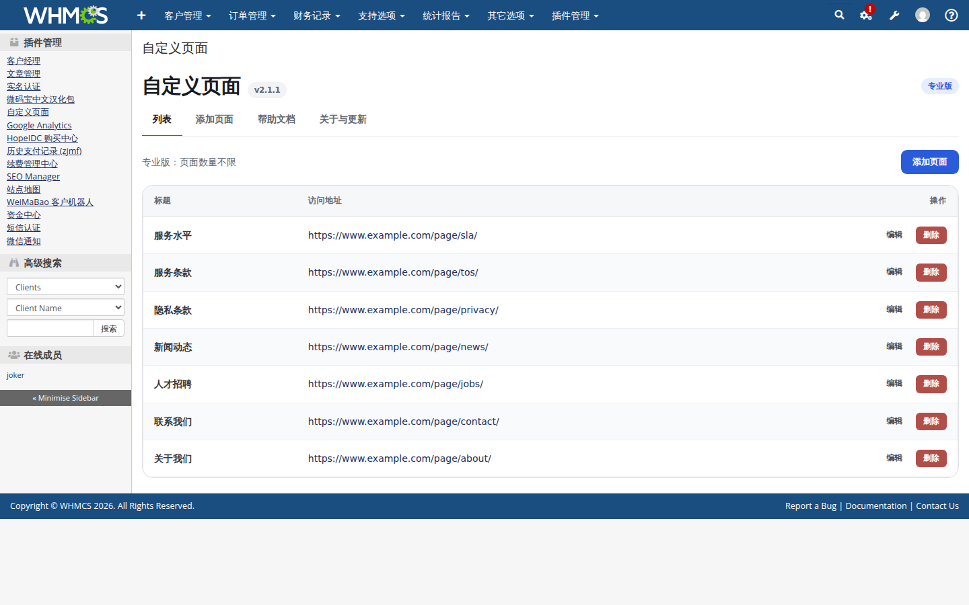Image resolution: width=969 pixels, height=605 pixels.
Task: Edit the 隐私条款 page
Action: pyautogui.click(x=894, y=310)
